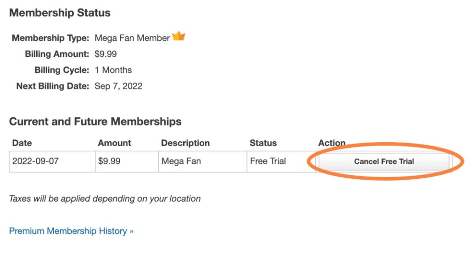Click the Mega Fan description cell
Screen dimensions: 470x260
point(181,161)
